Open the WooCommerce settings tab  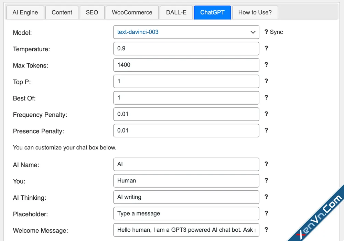[132, 12]
